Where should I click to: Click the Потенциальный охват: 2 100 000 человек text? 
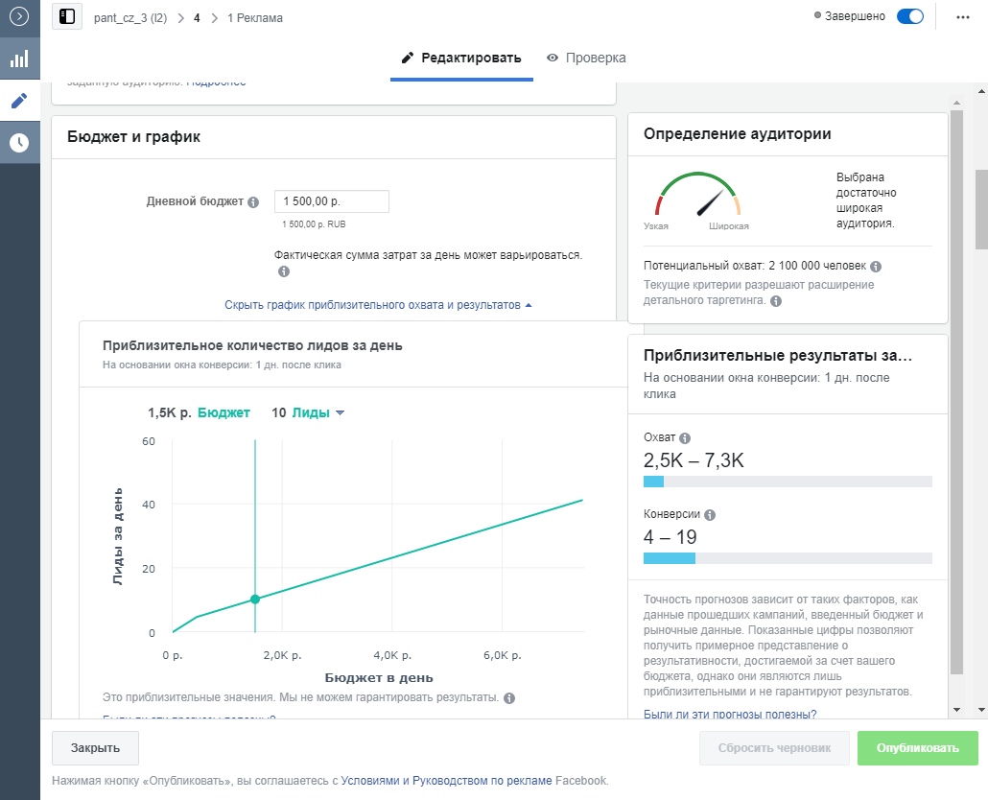[755, 266]
